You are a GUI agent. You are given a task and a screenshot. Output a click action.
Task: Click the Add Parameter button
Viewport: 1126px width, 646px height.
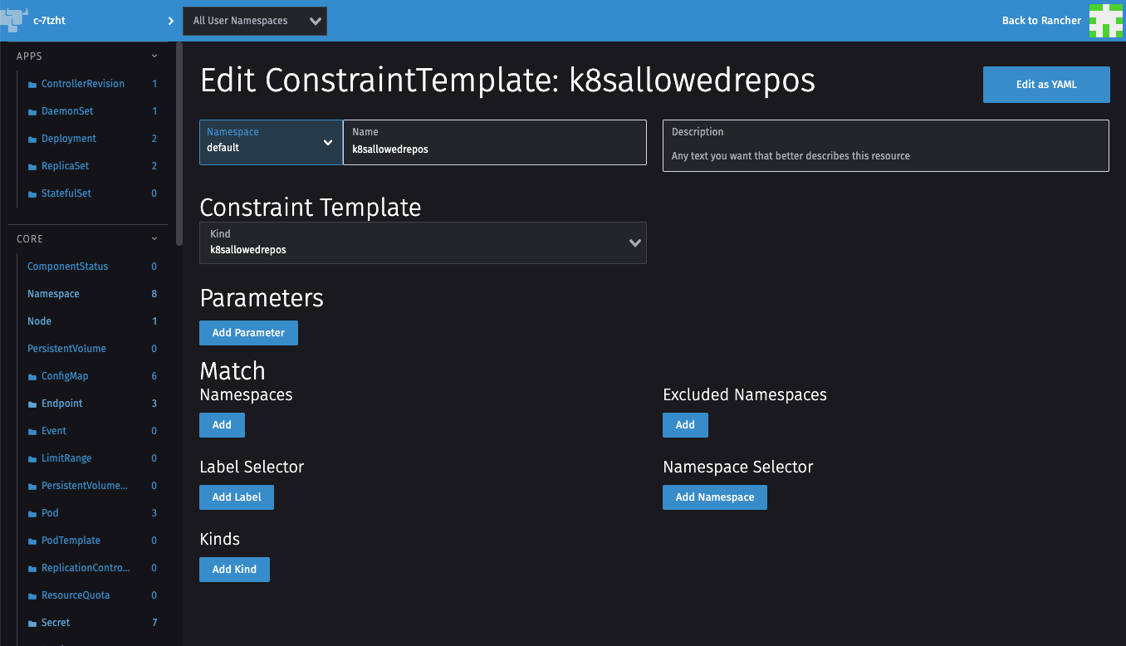coord(248,332)
